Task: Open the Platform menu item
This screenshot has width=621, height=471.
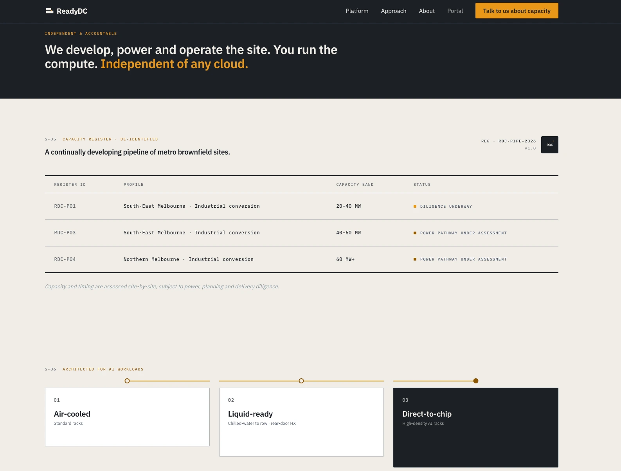Action: coord(357,11)
